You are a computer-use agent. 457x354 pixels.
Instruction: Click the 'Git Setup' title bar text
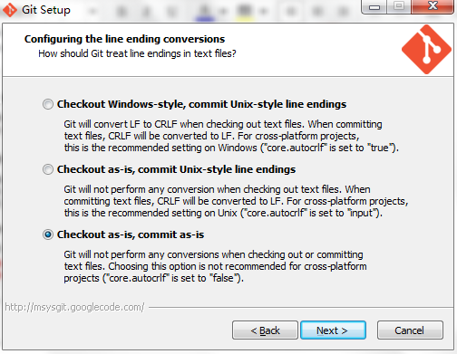(46, 10)
